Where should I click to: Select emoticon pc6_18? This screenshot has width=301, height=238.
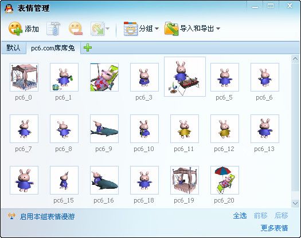click(144, 180)
